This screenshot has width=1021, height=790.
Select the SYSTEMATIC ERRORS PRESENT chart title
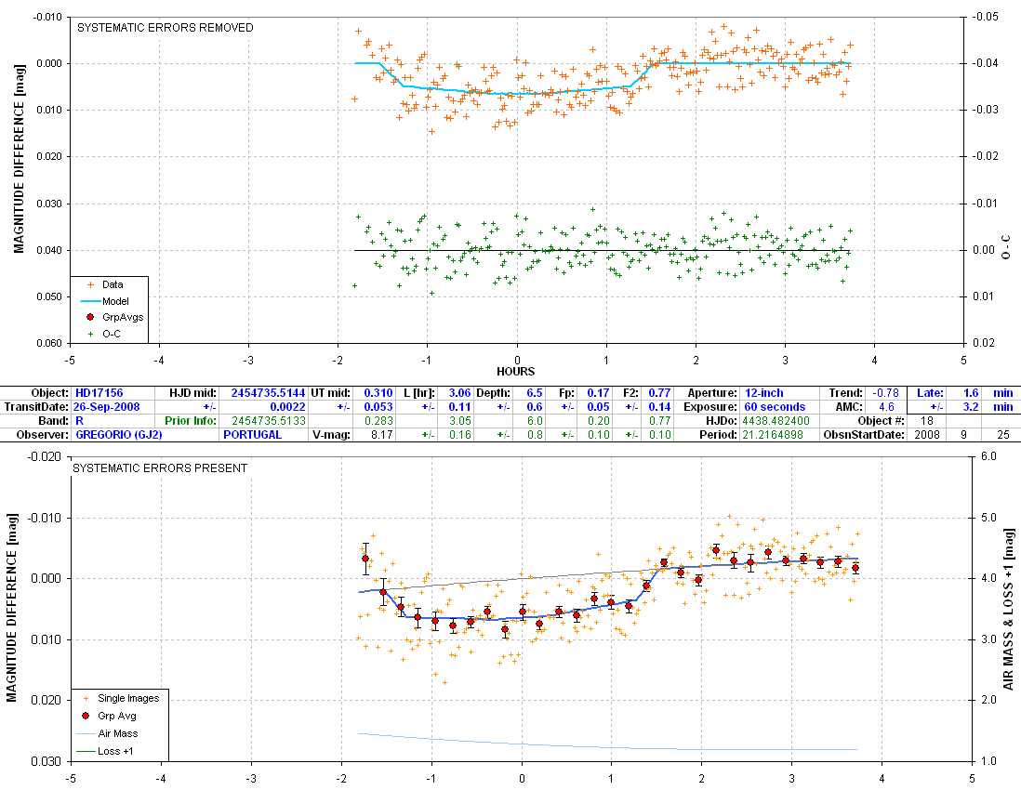coord(160,468)
